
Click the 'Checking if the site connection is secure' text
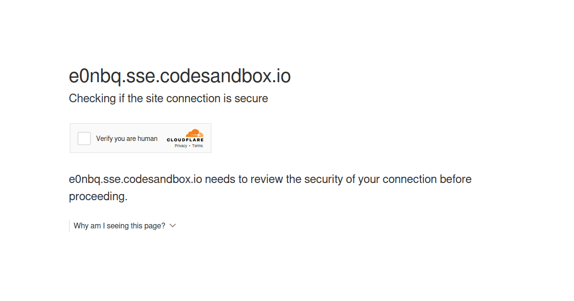pyautogui.click(x=168, y=98)
